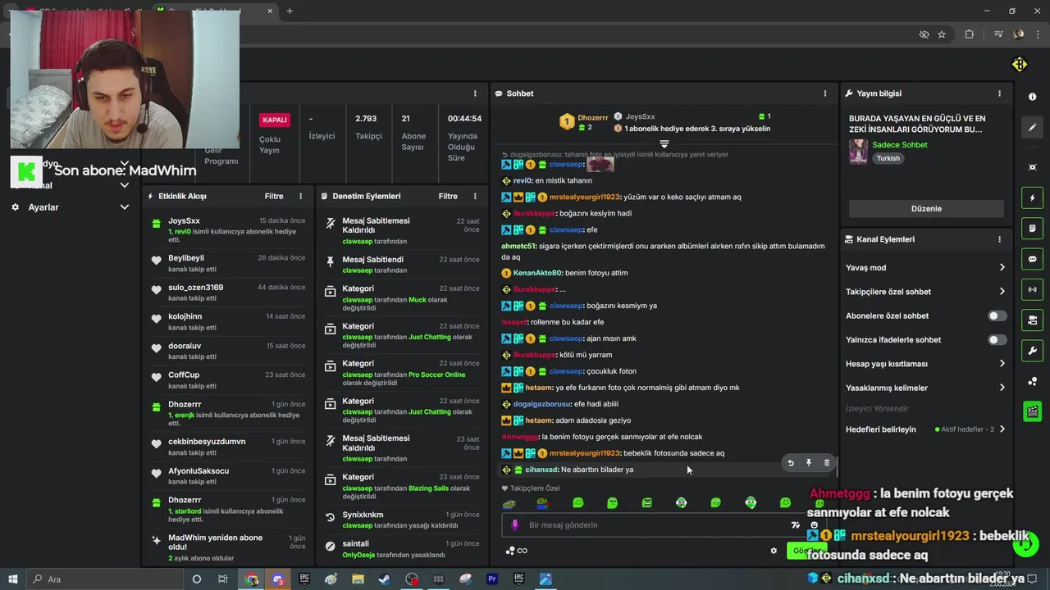
Task: Open Steam from the taskbar
Action: click(x=384, y=579)
